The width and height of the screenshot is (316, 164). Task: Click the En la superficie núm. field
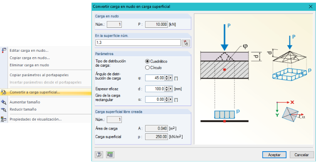coord(138,43)
